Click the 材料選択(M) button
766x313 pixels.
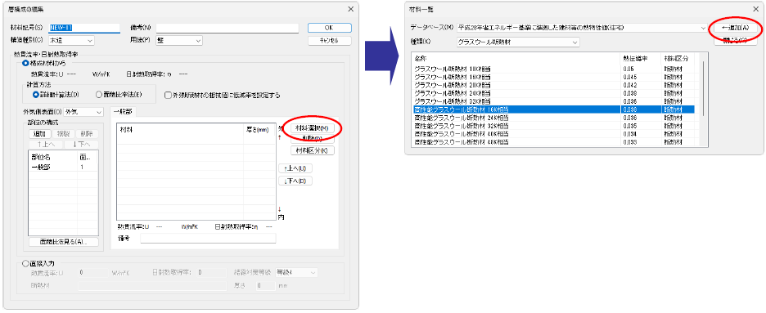click(x=312, y=128)
